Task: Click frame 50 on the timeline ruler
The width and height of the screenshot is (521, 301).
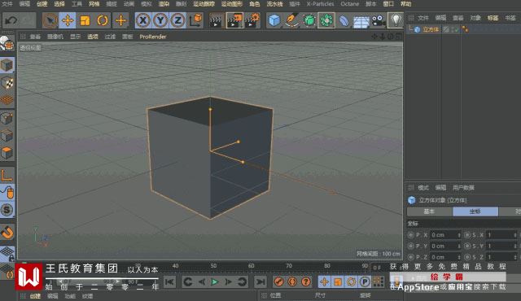Action: (213, 266)
